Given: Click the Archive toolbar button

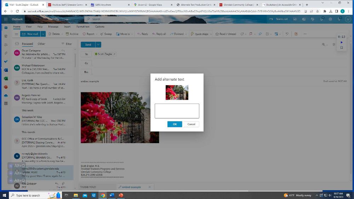Looking at the screenshot, I should click(x=72, y=34).
